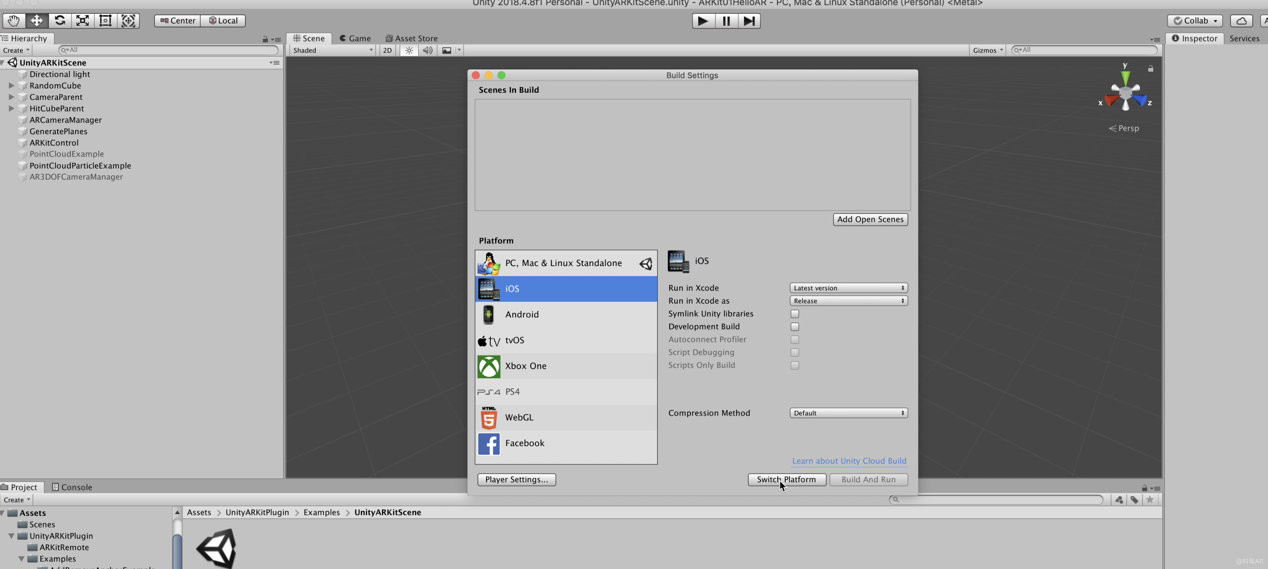Viewport: 1268px width, 569px height.
Task: Open UnityARKitScene options menu icon
Action: click(x=275, y=63)
